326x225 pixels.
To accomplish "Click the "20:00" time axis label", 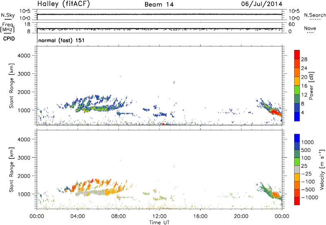I will (241, 216).
